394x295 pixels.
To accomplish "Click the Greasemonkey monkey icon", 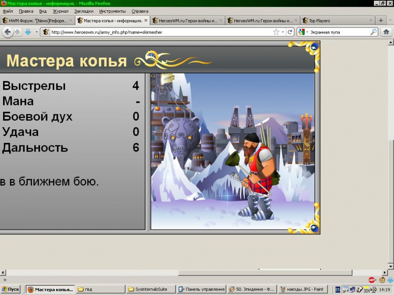I will (383, 280).
